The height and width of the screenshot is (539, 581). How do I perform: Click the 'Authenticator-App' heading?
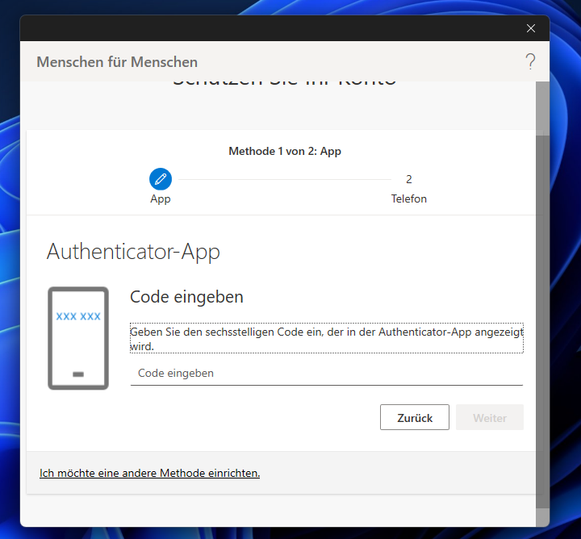(133, 251)
